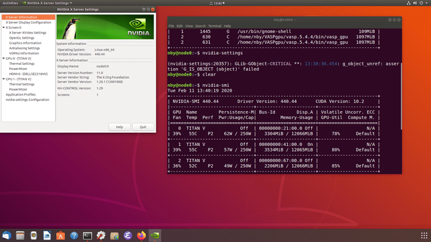Click 3534MiB / 12065MiB memory usage
This screenshot has height=242, width=431.
tap(289, 150)
